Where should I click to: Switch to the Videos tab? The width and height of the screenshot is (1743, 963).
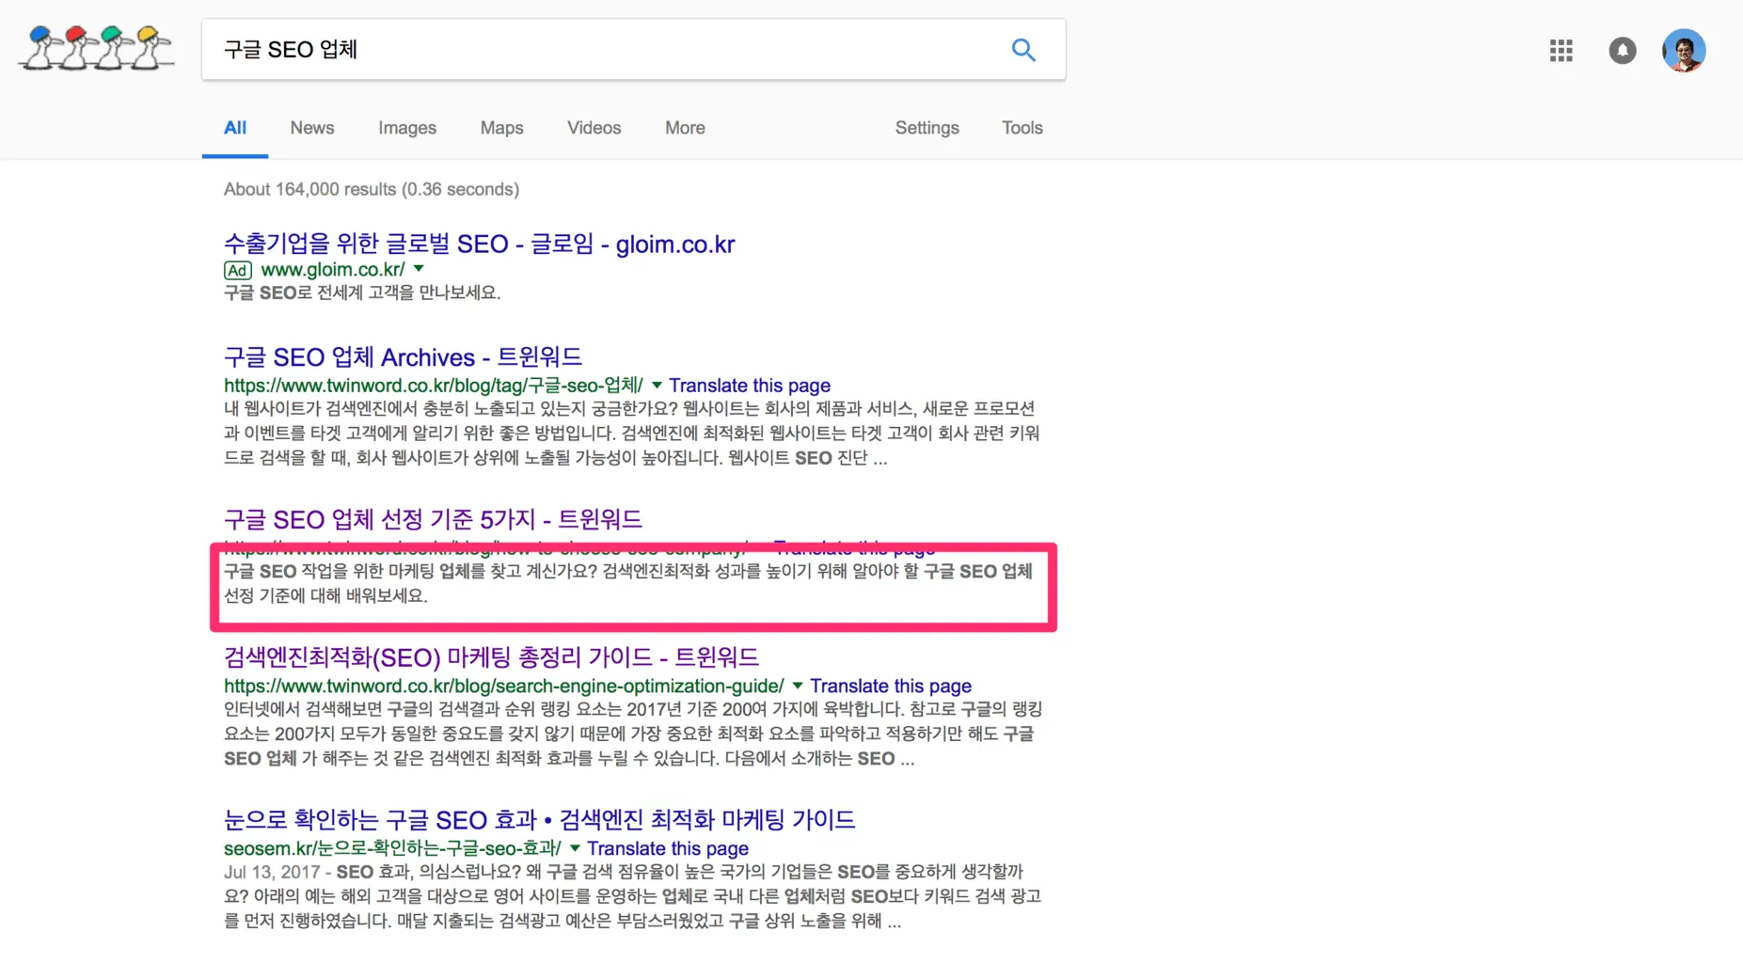point(594,128)
